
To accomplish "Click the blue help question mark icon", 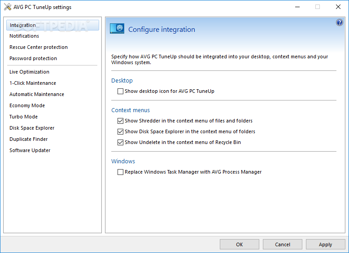I will (x=340, y=22).
